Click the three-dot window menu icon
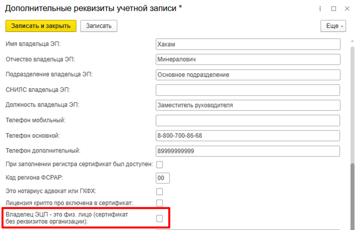 tap(320, 9)
